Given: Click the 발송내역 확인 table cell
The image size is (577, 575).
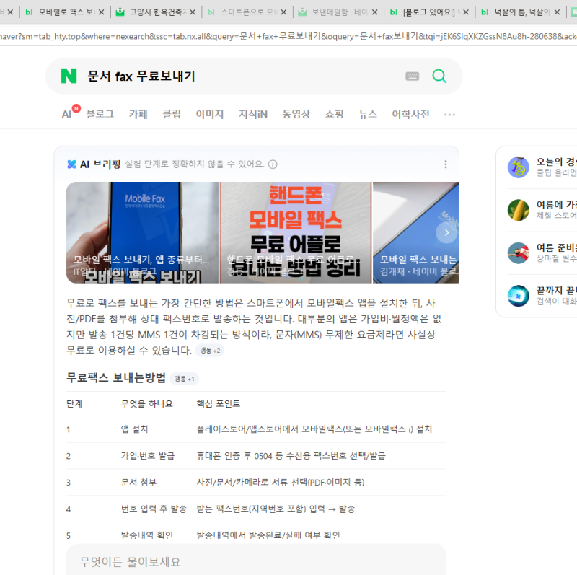Looking at the screenshot, I should pyautogui.click(x=147, y=535).
